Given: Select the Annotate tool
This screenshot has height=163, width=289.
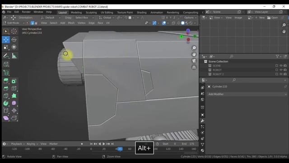Looking at the screenshot, I should point(6,56).
